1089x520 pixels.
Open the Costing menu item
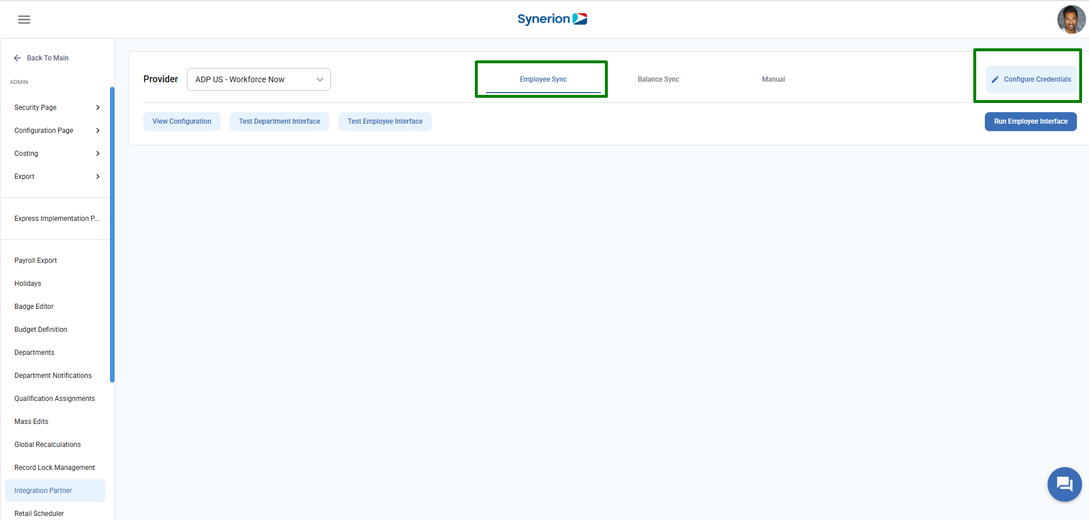coord(55,154)
